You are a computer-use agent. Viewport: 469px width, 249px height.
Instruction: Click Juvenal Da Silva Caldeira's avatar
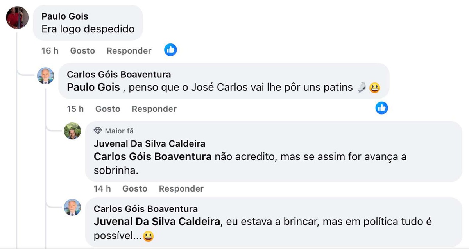(72, 131)
